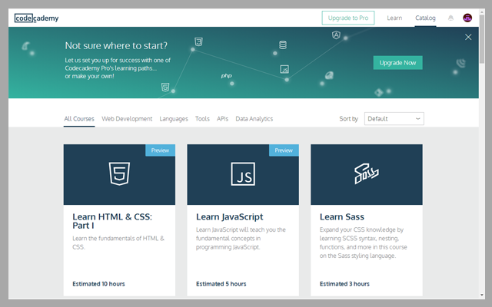Click the JS logo on Learn JavaScript card
The width and height of the screenshot is (492, 307).
(x=243, y=174)
